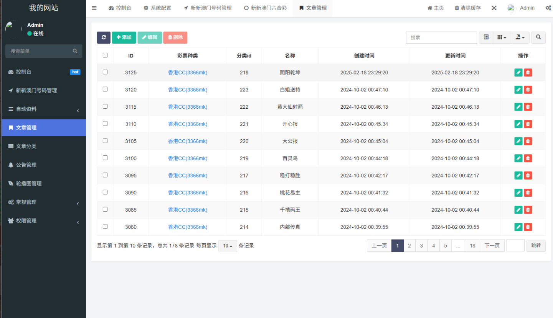Viewport: 553px width, 318px height.
Task: Click the table 搜索 input field
Action: 441,38
